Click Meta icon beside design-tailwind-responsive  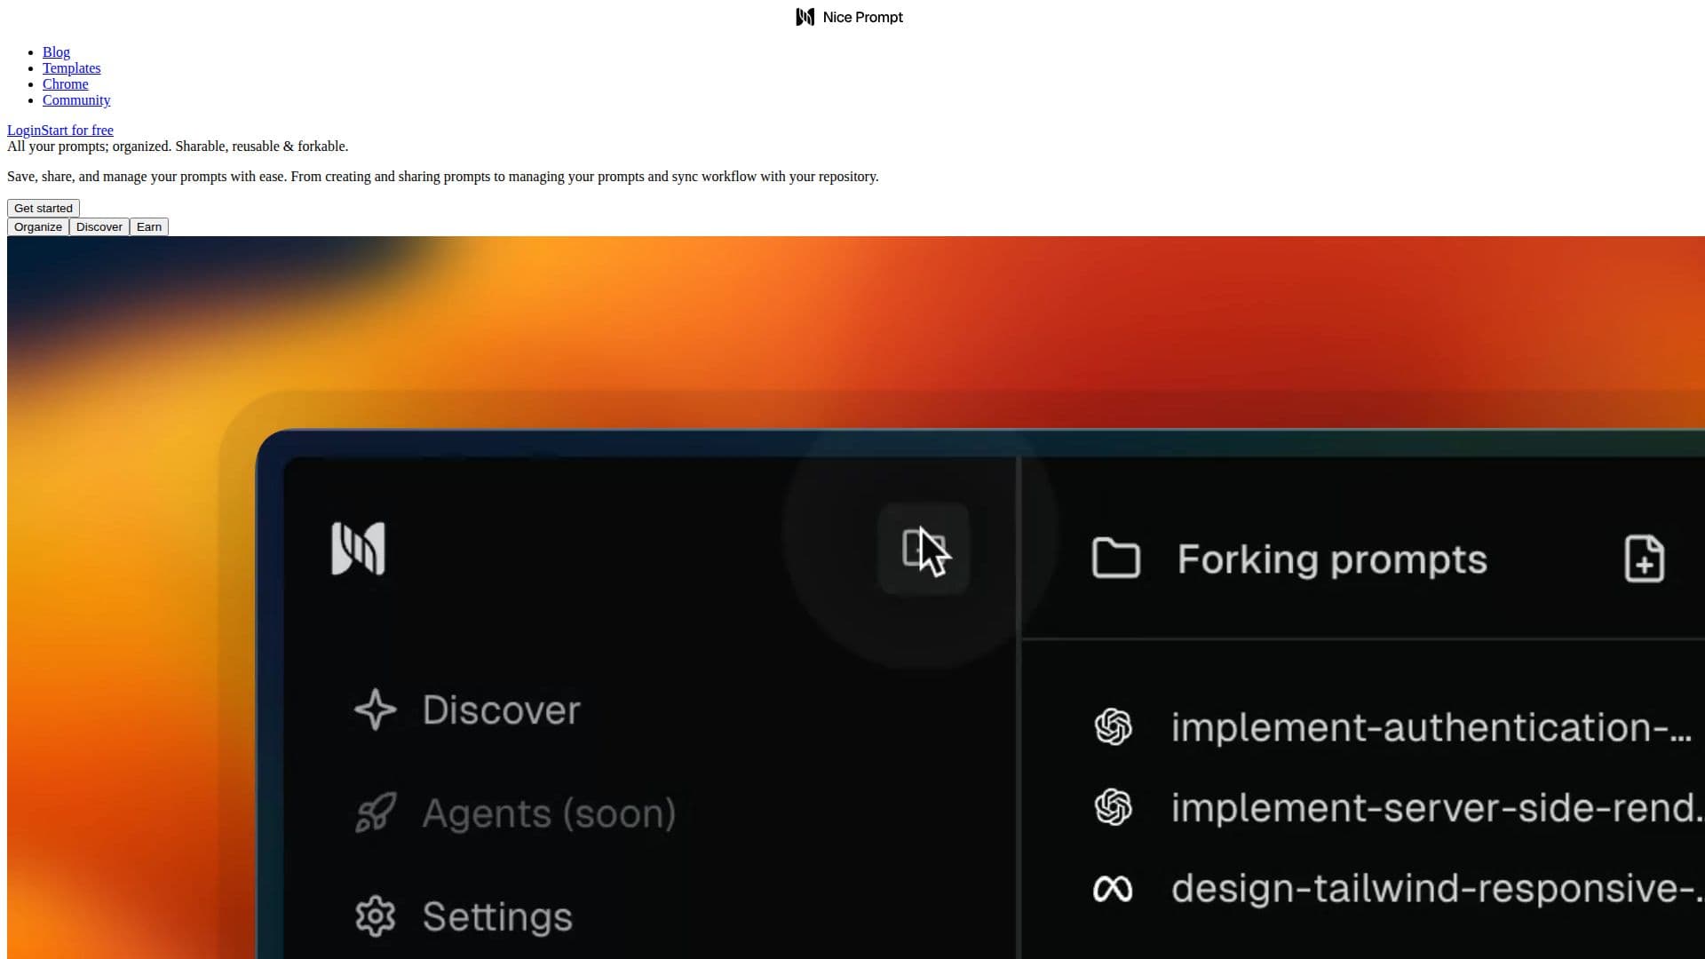tap(1113, 889)
